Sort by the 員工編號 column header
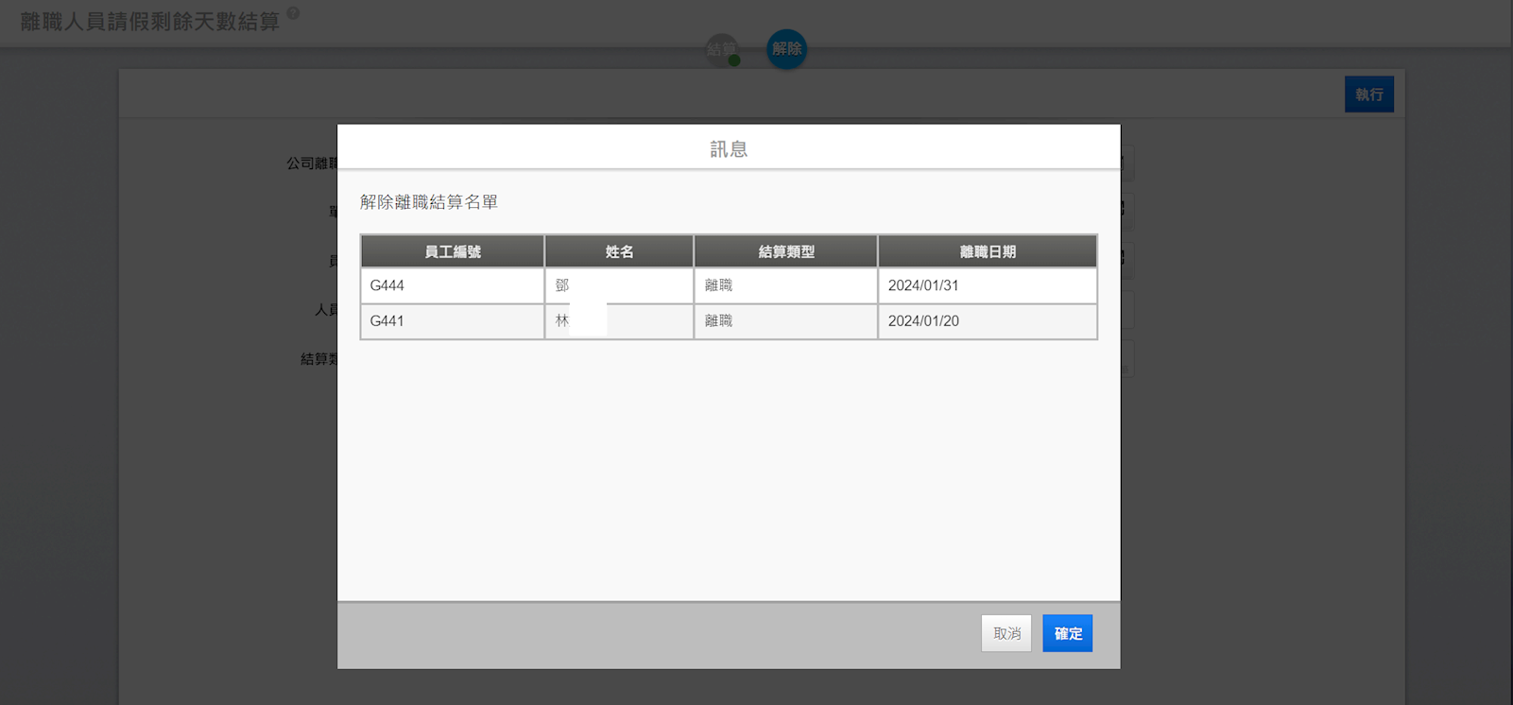 (x=453, y=251)
